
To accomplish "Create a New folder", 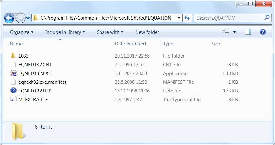I will pos(147,32).
